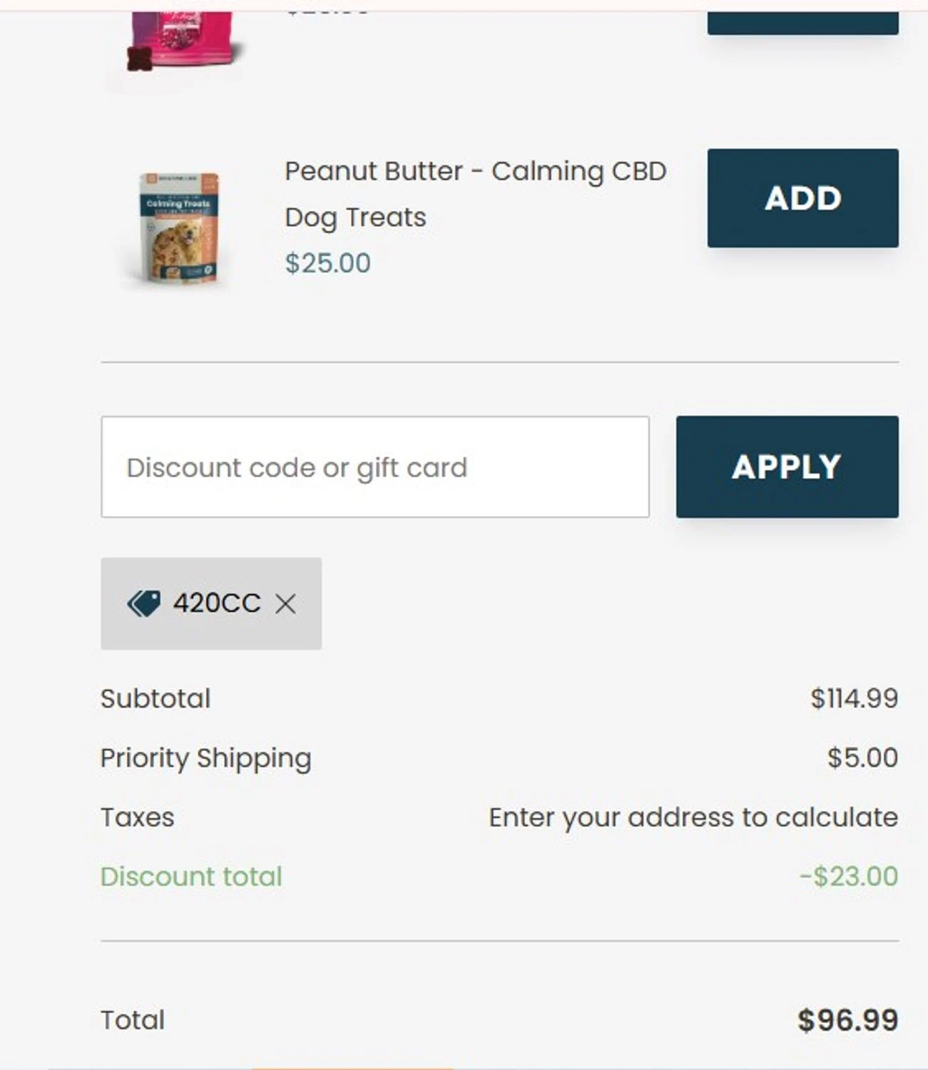Click the discount tag icon beside 420CC
Image resolution: width=928 pixels, height=1070 pixels.
143,603
